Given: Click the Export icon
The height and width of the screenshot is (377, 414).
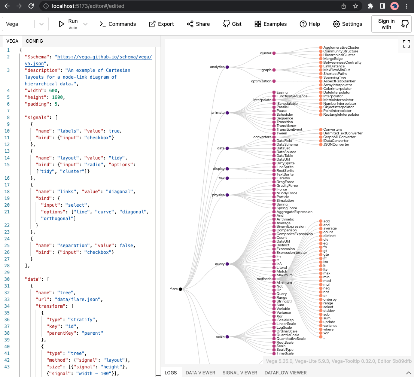Looking at the screenshot, I should 152,24.
